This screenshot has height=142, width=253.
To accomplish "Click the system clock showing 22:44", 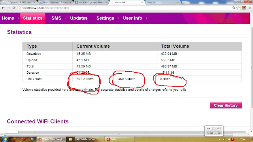I will (243, 139).
